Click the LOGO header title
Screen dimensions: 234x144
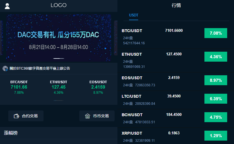59,5
